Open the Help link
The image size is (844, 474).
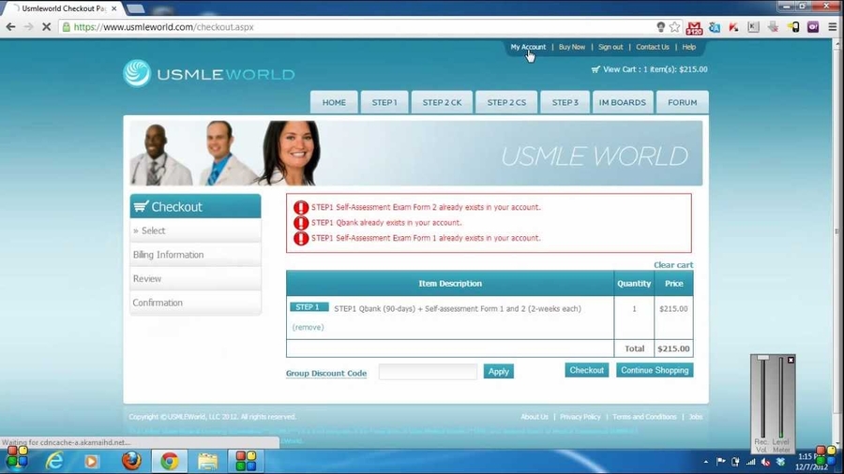(689, 47)
